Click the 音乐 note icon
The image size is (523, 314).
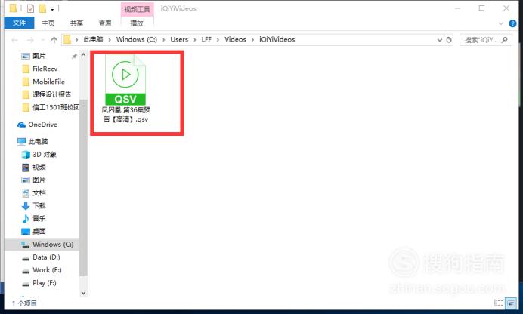pos(26,219)
